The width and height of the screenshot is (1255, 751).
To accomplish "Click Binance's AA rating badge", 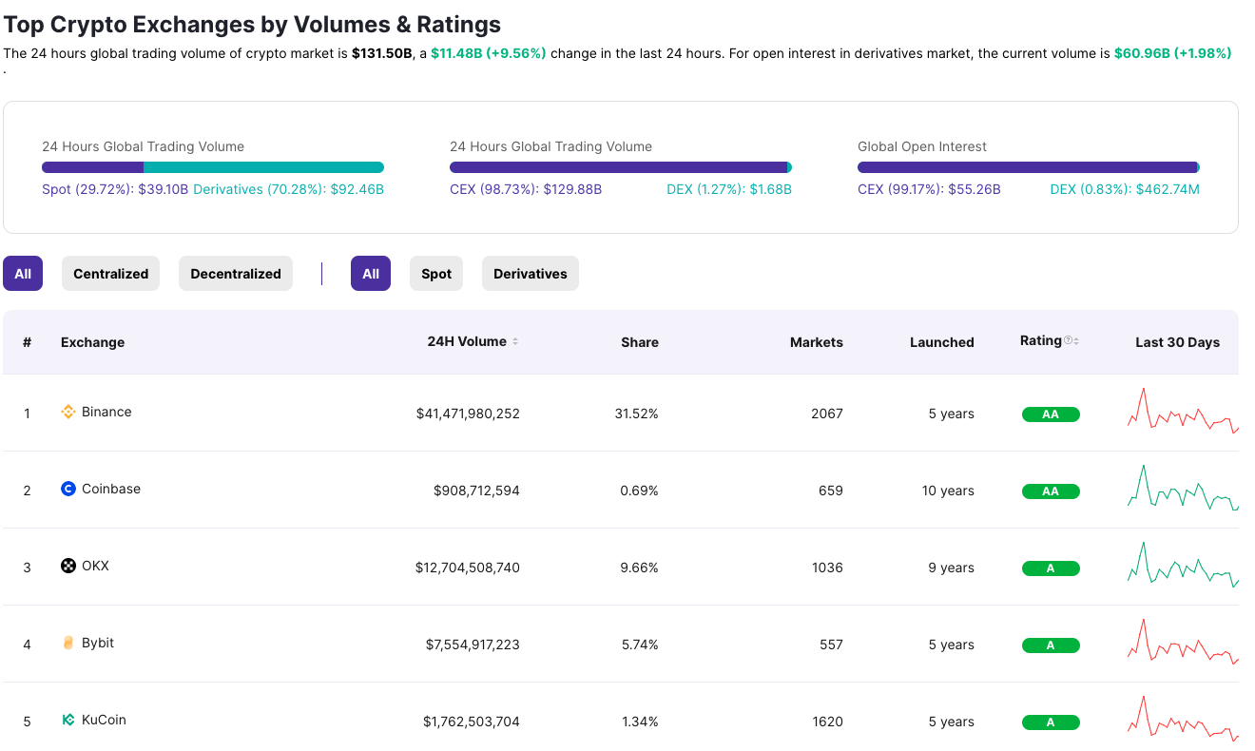I will (x=1051, y=414).
